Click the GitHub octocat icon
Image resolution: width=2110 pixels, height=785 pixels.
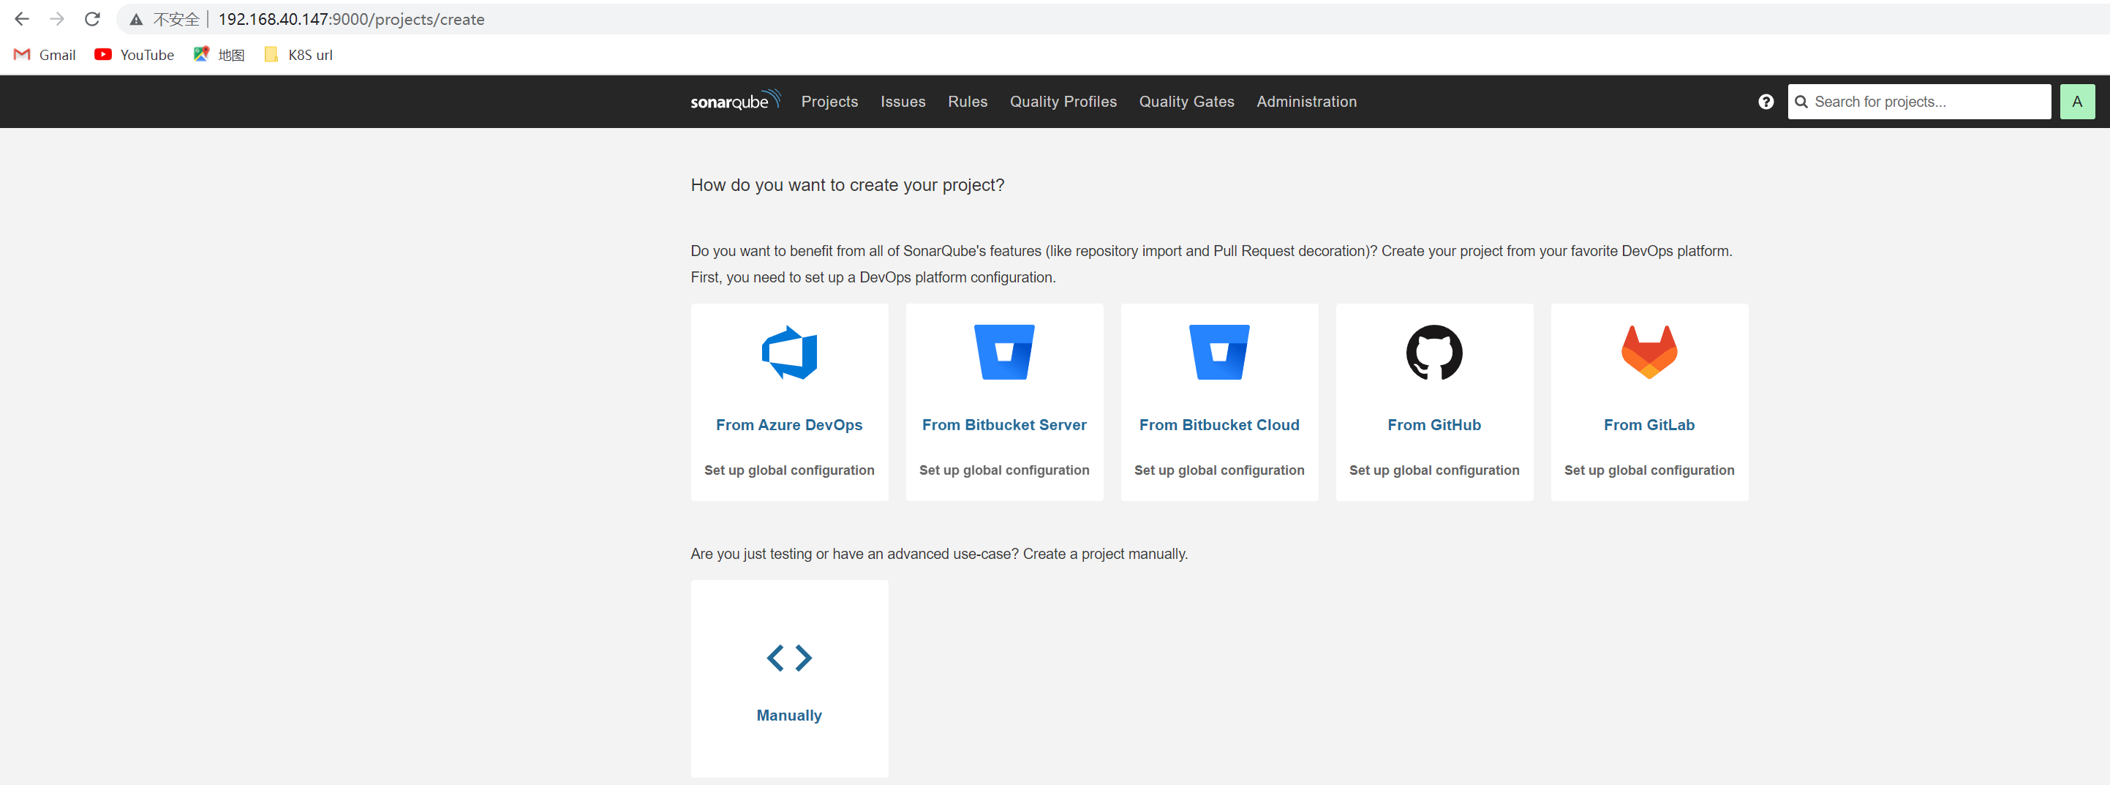pyautogui.click(x=1433, y=353)
